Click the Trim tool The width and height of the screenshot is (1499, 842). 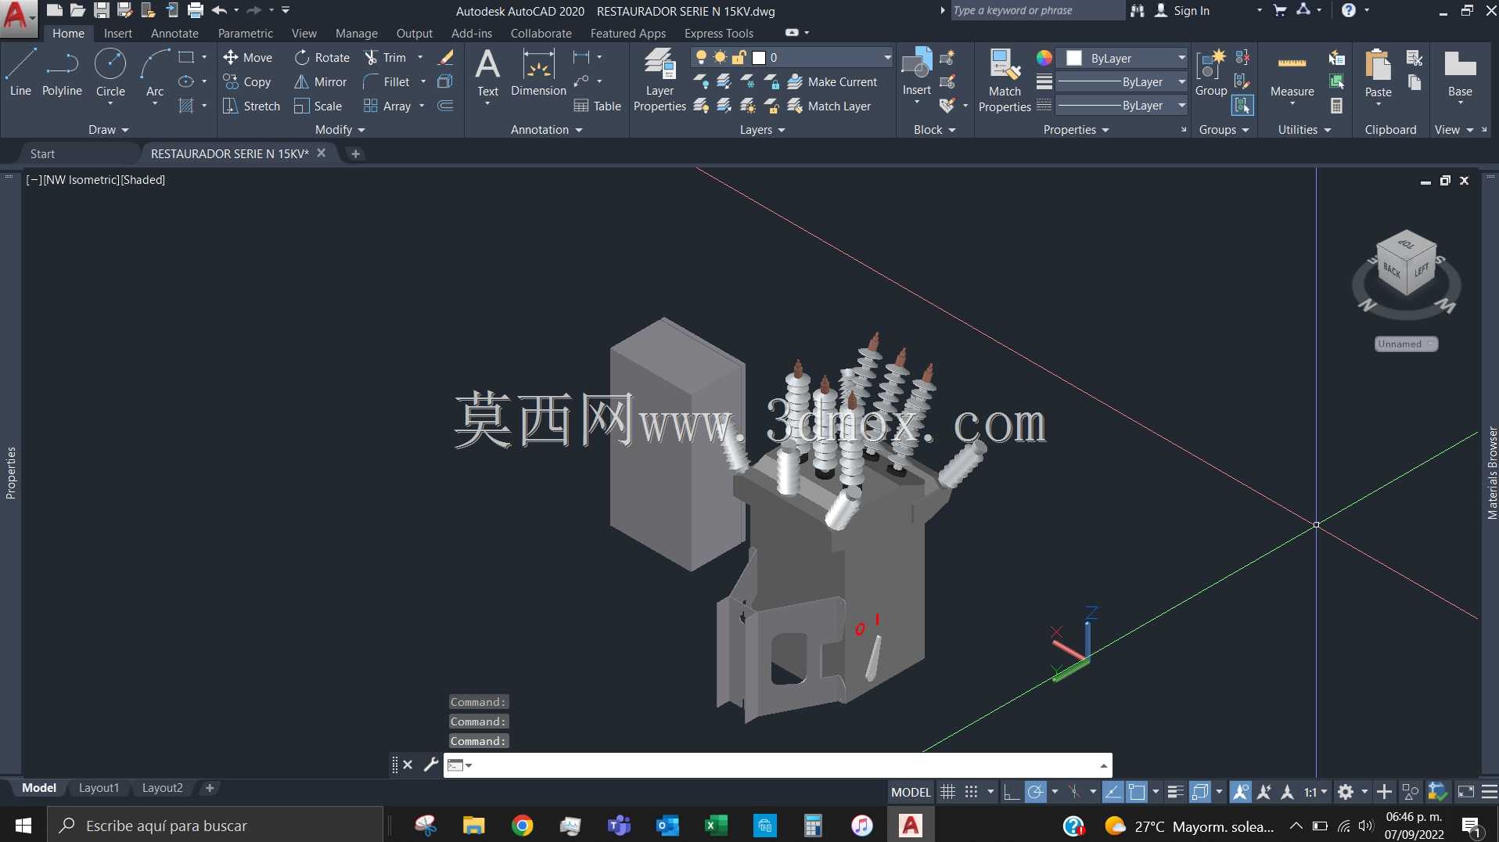point(386,57)
